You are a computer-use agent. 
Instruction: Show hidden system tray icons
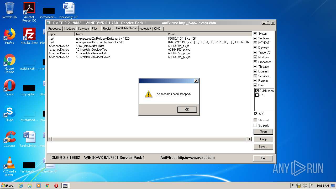coord(293,186)
